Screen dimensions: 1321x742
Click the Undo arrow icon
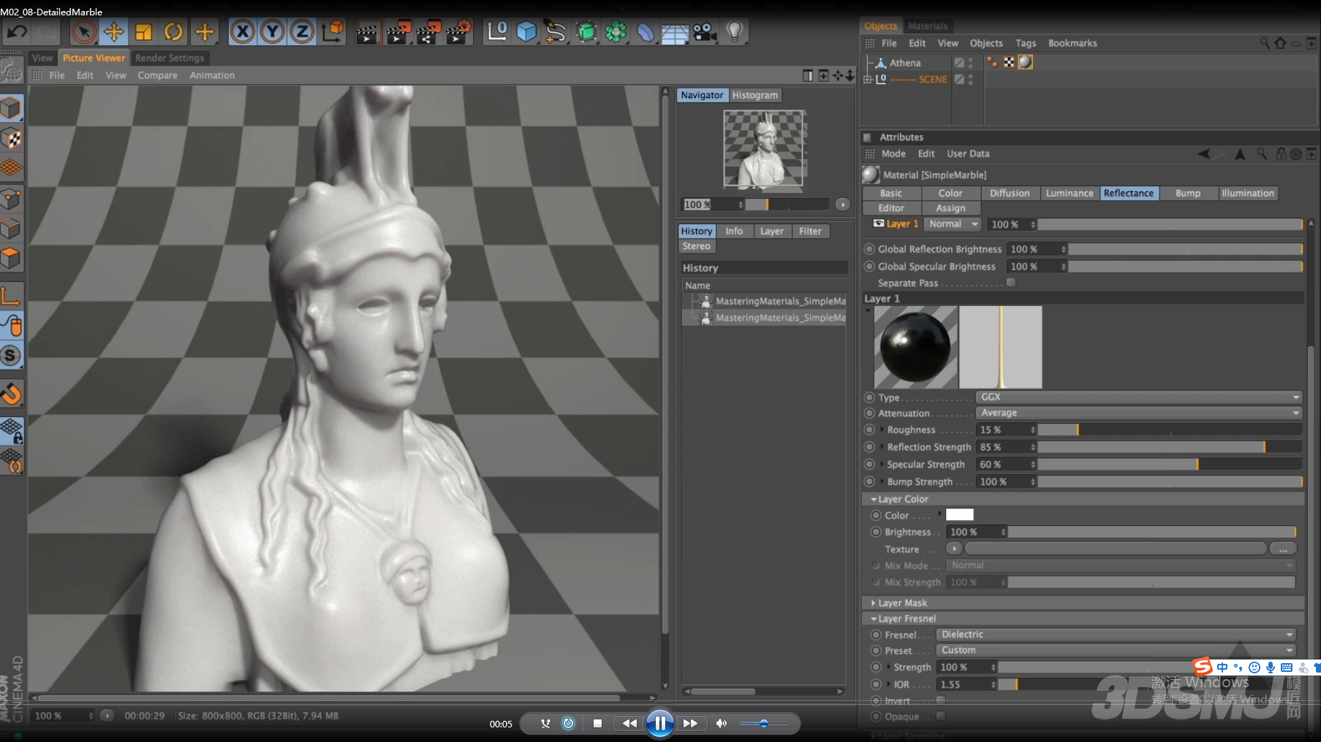(17, 32)
